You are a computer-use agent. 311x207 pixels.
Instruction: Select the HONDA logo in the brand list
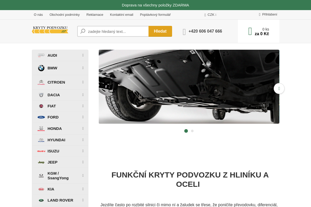(41, 128)
